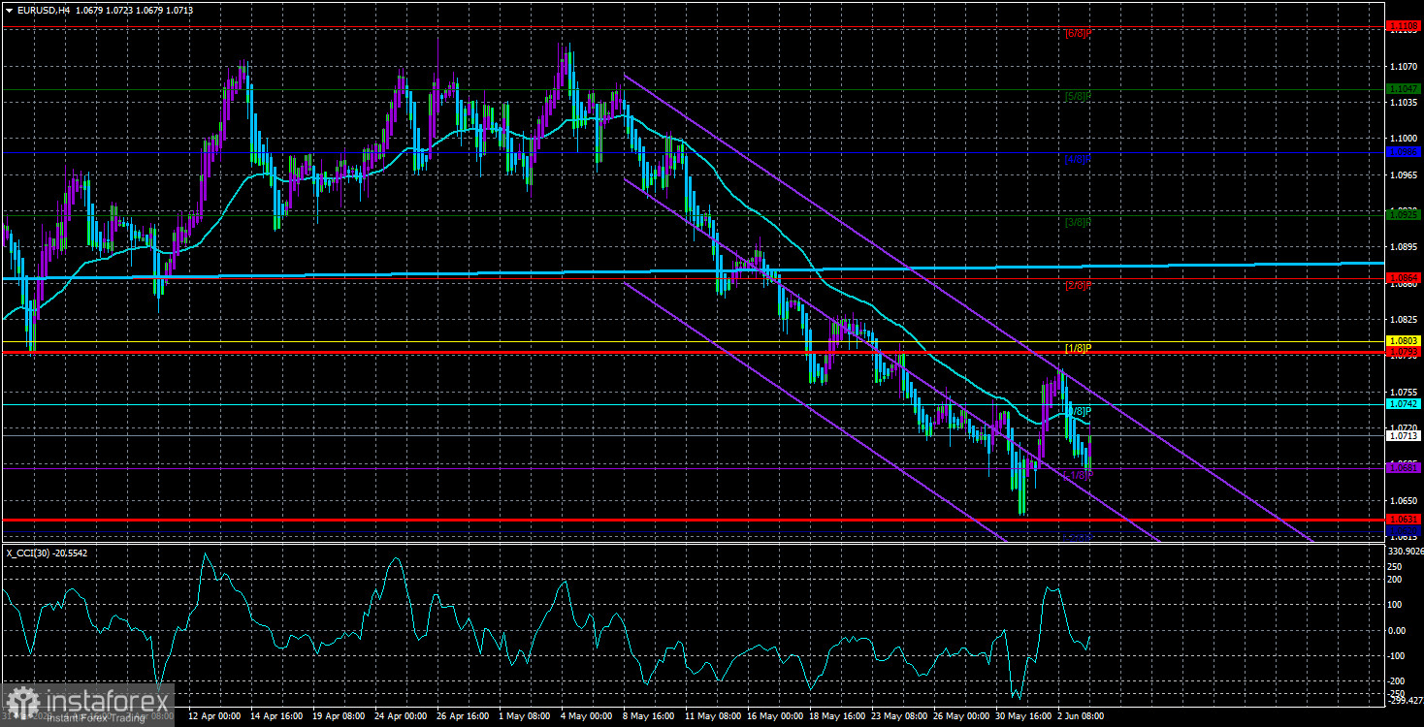Click the red 1.1108 price tag
The height and width of the screenshot is (727, 1424).
pos(1404,26)
